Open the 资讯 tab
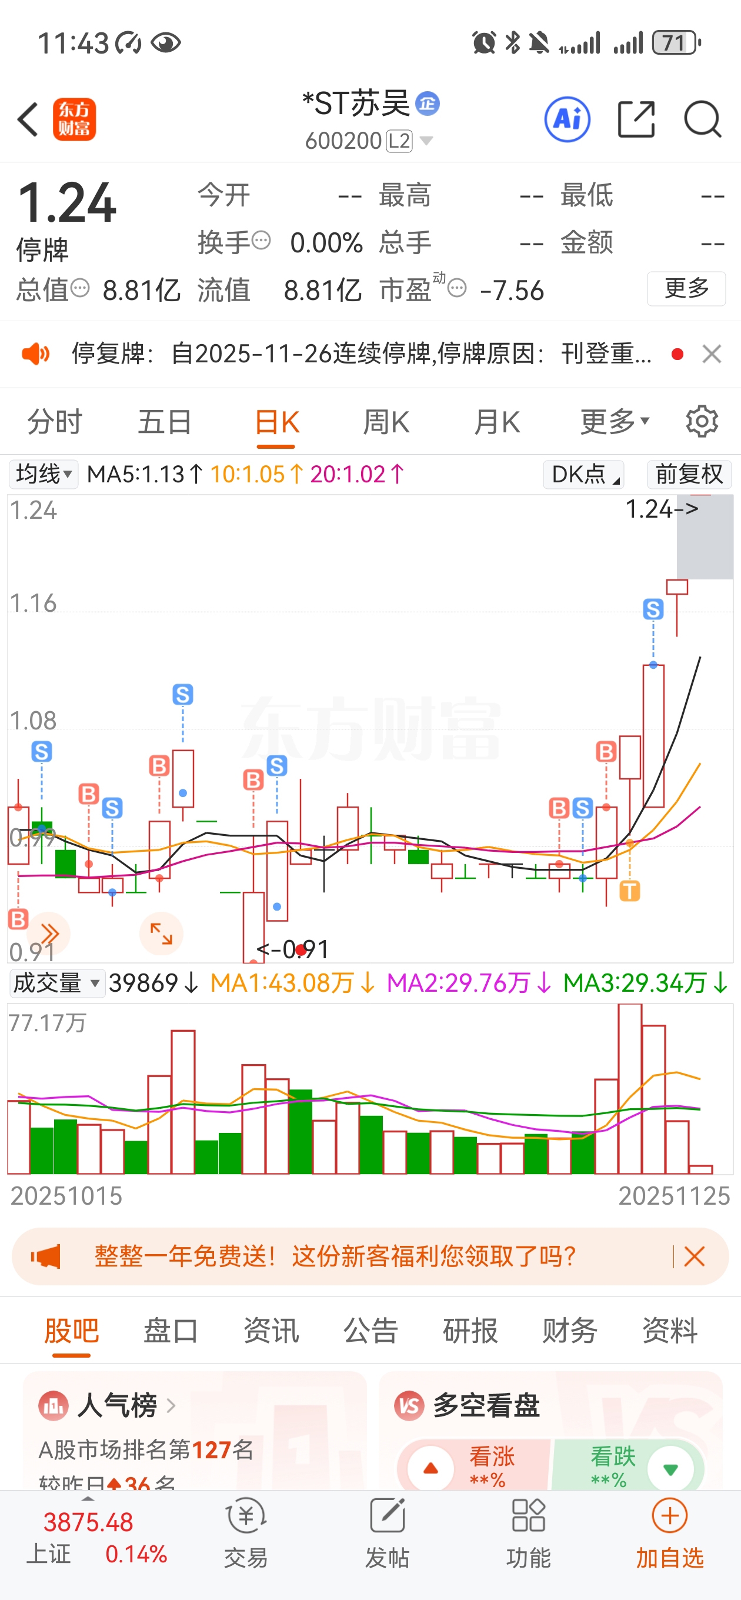This screenshot has width=741, height=1600. [271, 1331]
